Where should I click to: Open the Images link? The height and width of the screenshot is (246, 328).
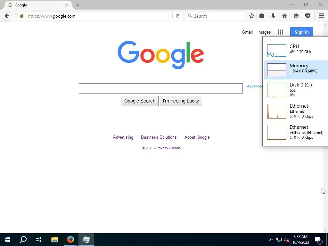click(264, 32)
